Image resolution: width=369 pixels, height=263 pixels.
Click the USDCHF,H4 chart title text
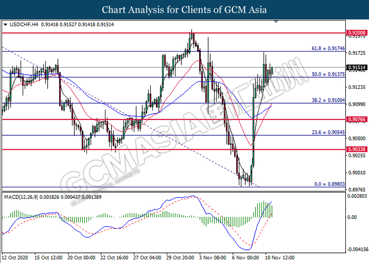tap(24, 24)
